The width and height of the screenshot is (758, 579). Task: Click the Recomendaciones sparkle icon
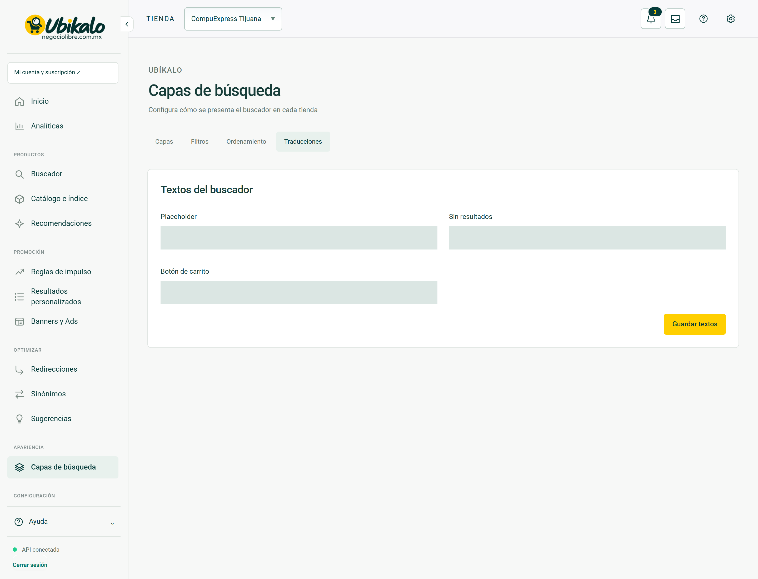pyautogui.click(x=19, y=224)
